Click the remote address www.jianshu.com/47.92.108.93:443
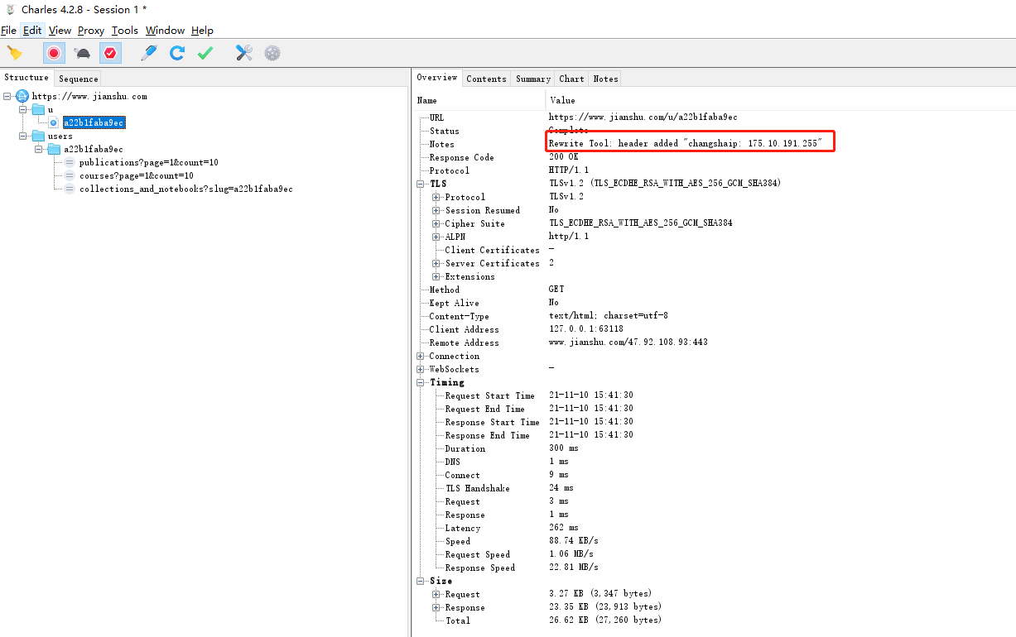The height and width of the screenshot is (637, 1016). click(x=628, y=342)
